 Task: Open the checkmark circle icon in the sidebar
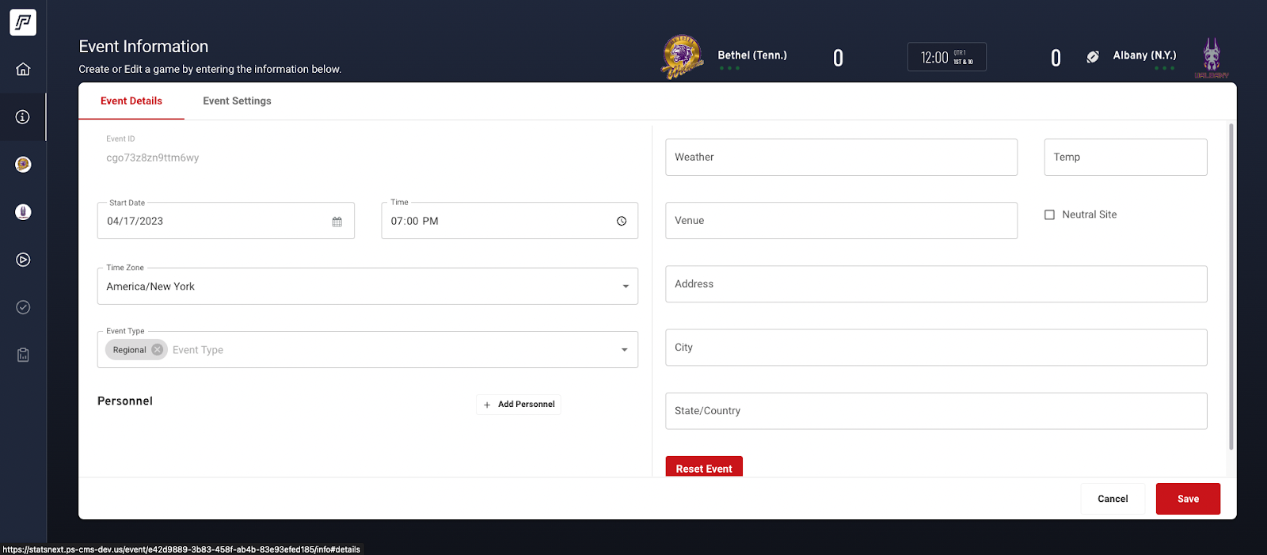point(23,307)
